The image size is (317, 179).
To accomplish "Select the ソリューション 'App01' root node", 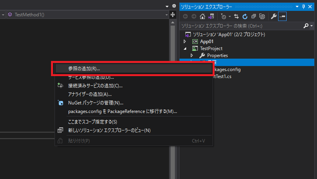I will [229, 35].
